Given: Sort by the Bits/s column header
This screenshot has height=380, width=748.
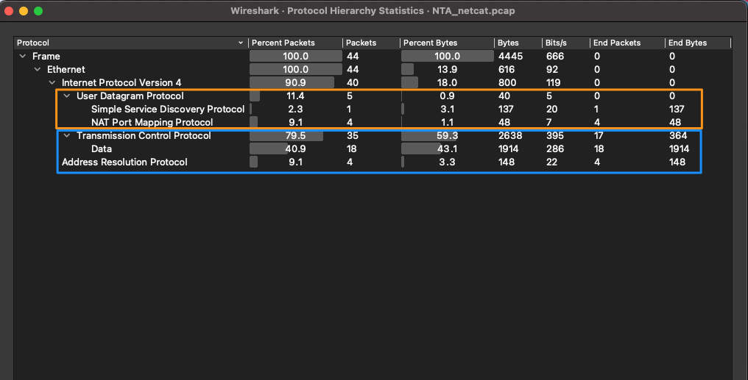Looking at the screenshot, I should pos(556,43).
